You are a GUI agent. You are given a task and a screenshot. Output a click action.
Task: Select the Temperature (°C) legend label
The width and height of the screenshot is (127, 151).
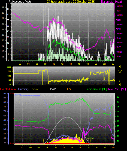coord(96,89)
